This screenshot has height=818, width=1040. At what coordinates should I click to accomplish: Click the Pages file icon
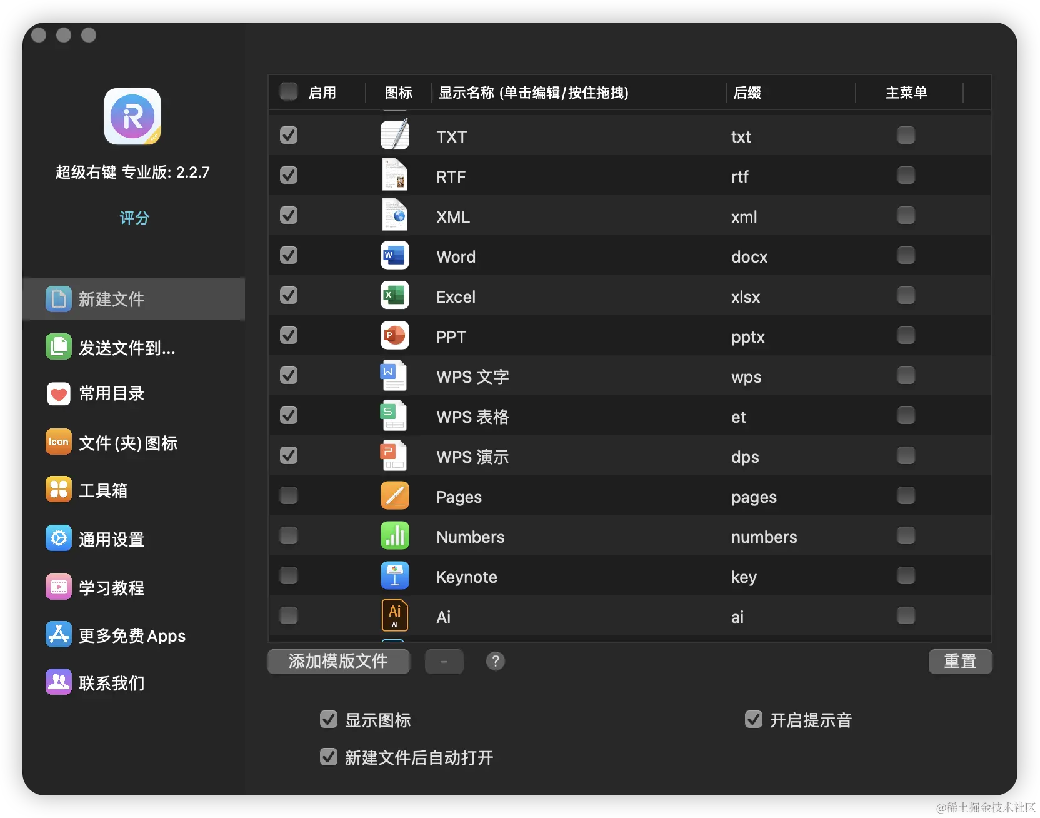click(394, 495)
